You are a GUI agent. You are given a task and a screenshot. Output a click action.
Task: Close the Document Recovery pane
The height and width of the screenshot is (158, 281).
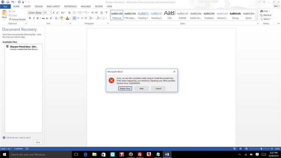point(38,142)
